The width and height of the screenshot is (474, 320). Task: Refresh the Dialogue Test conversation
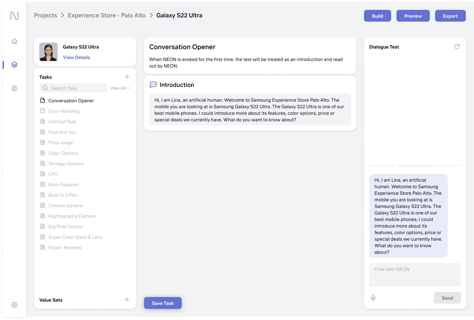click(x=457, y=47)
